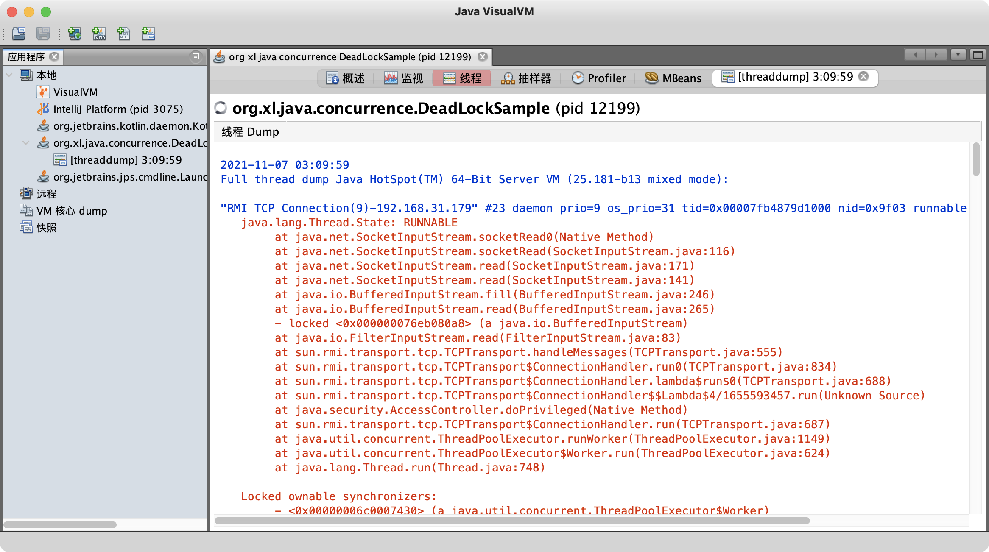
Task: Switch to the 概述 tab
Action: point(346,78)
